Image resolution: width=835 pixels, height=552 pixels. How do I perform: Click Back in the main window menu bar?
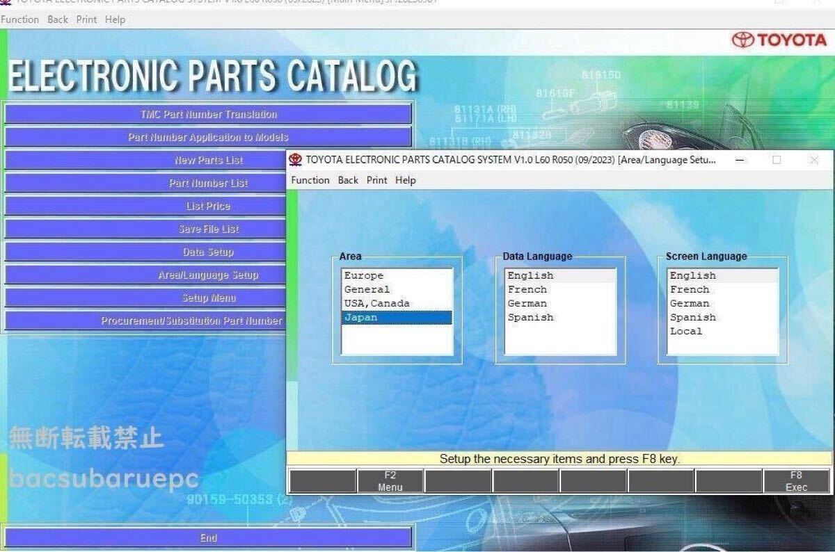[58, 19]
